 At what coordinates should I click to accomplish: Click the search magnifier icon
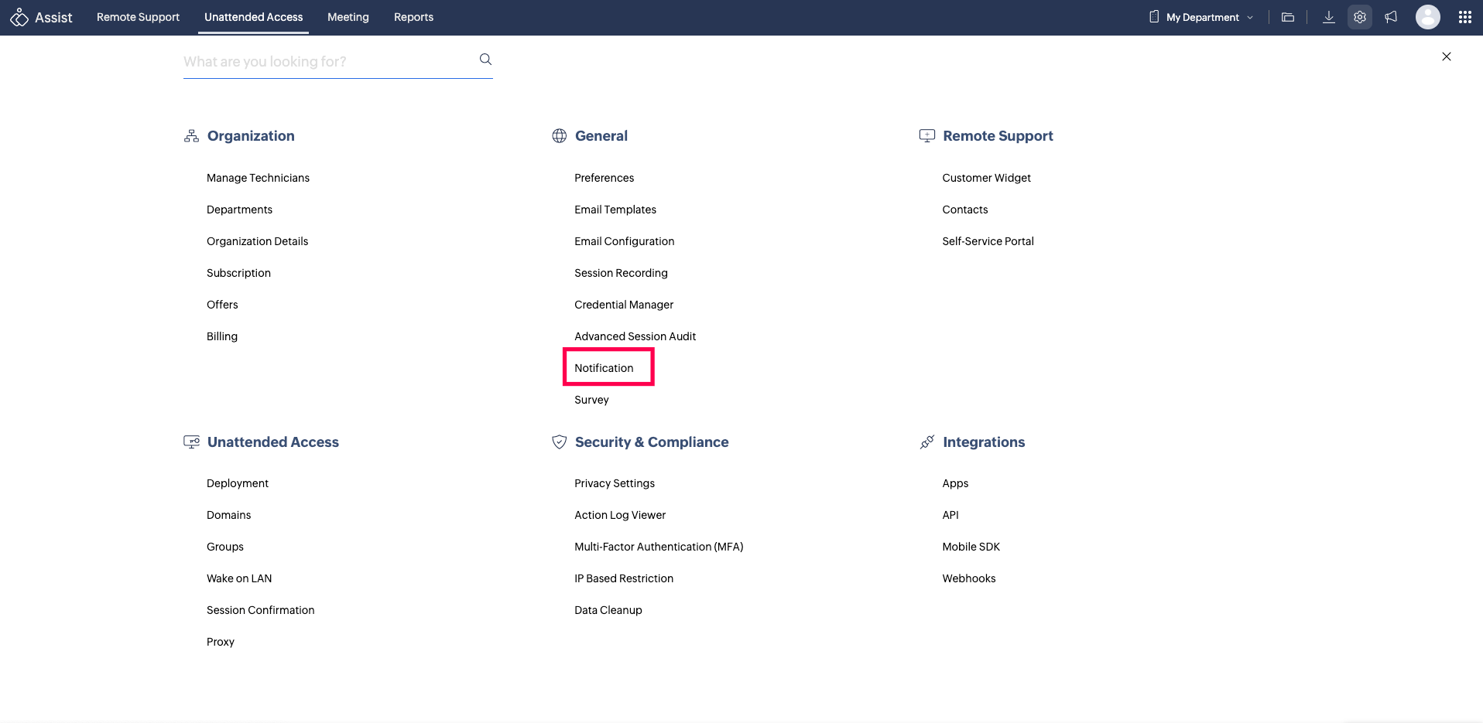coord(485,60)
